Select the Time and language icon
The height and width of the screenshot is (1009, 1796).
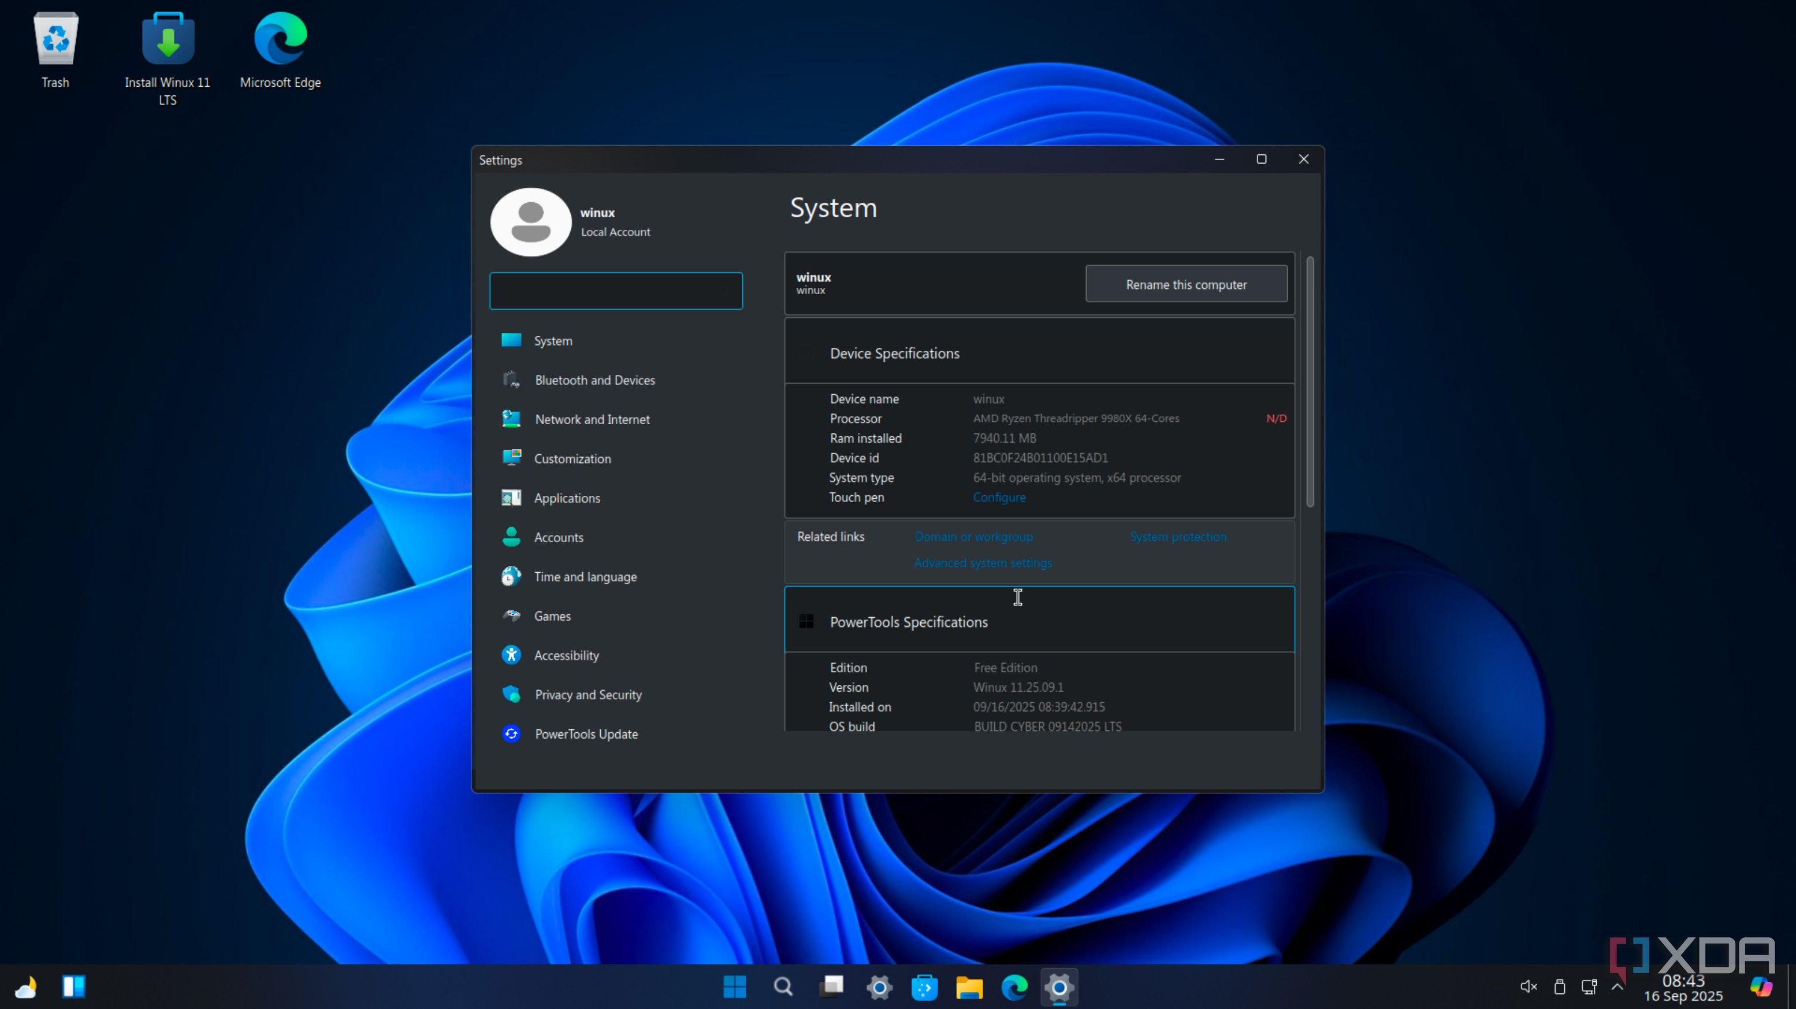point(511,576)
